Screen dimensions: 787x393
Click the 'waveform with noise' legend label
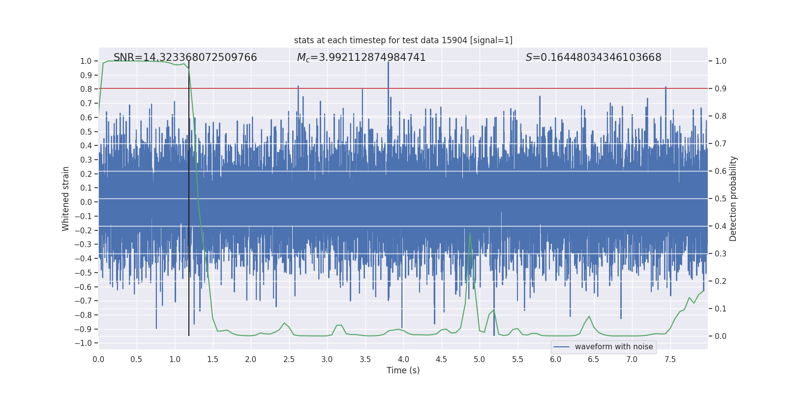(x=614, y=347)
